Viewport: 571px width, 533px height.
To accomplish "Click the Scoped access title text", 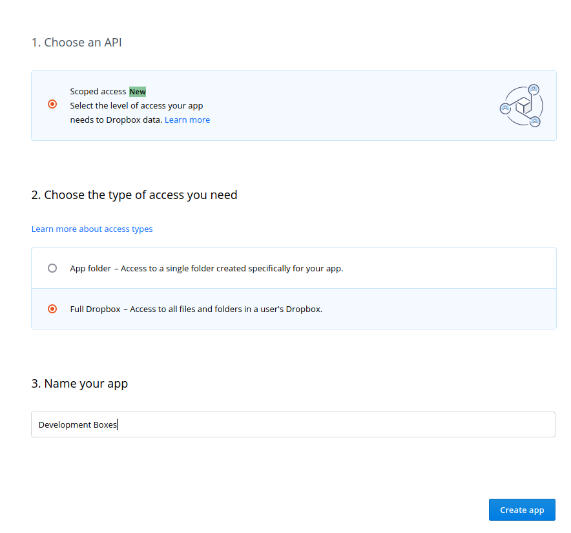I will 98,92.
